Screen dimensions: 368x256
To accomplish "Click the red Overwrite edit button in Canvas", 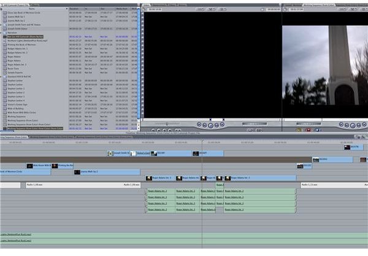I will pyautogui.click(x=308, y=130).
